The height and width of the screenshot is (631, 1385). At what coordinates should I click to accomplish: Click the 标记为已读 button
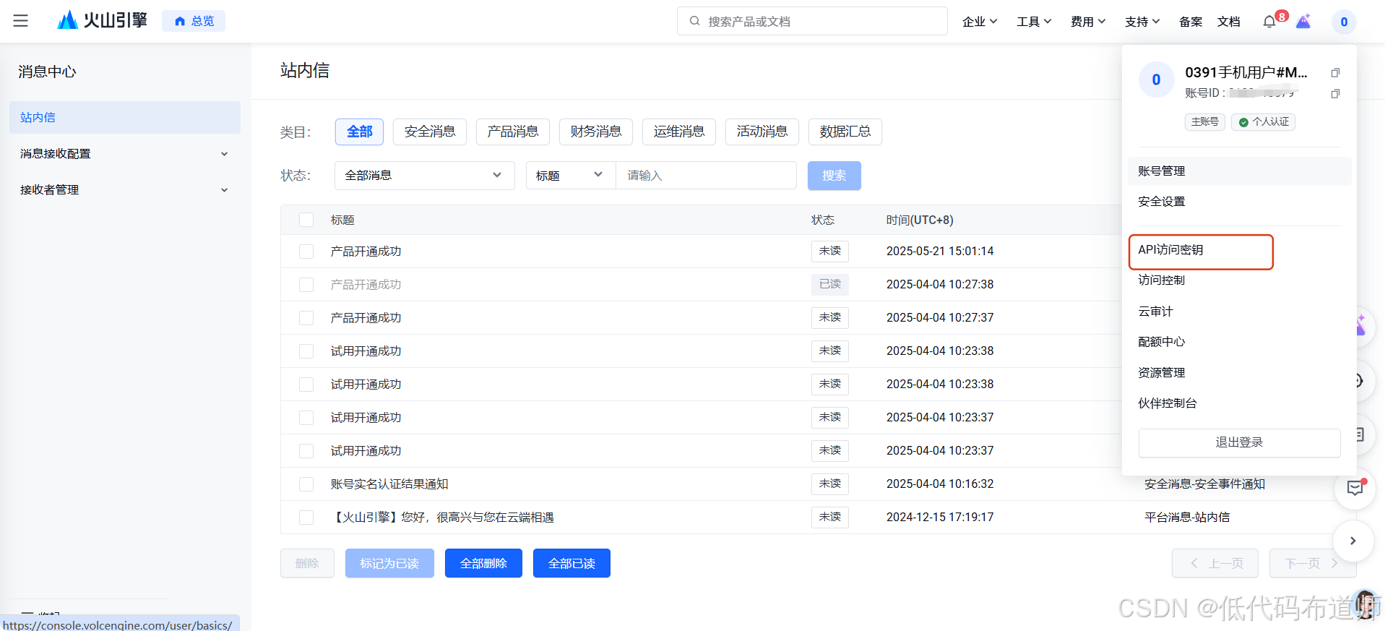tap(389, 563)
